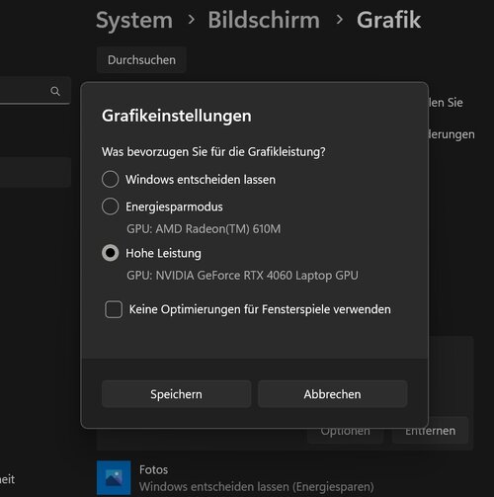Click the 'GPU: NVIDIA GeForce RTX 4060 Laptop GPU' label

[x=242, y=276]
